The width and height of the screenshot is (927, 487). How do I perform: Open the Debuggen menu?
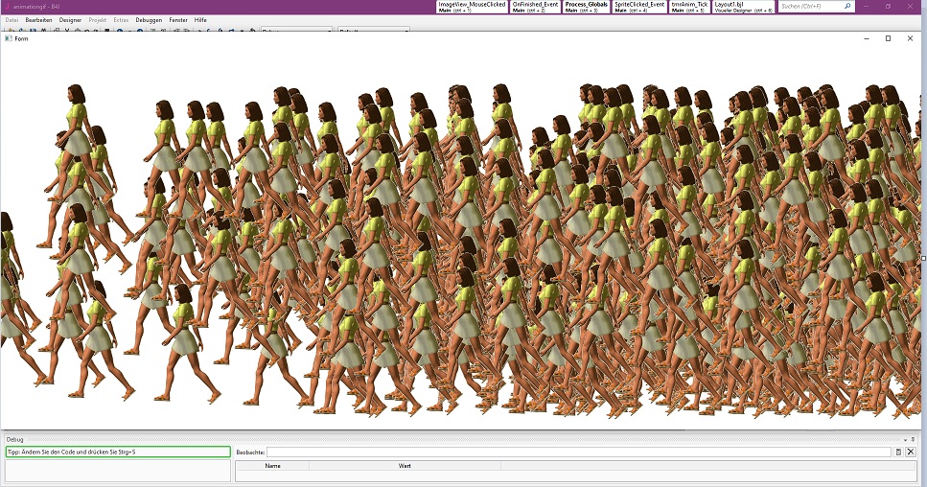149,19
